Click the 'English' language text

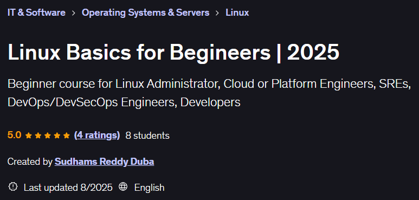click(150, 188)
